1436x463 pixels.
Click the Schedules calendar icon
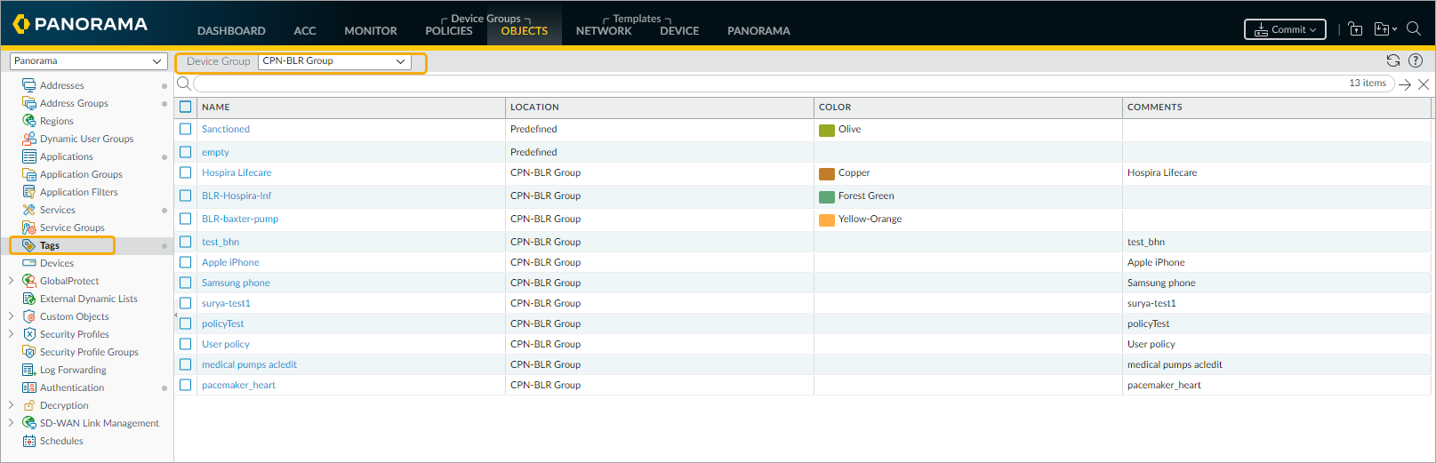(29, 441)
